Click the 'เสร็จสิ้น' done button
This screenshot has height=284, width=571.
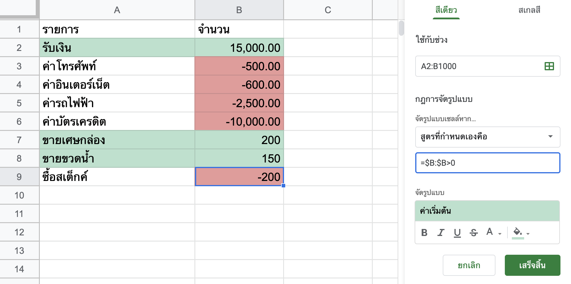(x=532, y=265)
